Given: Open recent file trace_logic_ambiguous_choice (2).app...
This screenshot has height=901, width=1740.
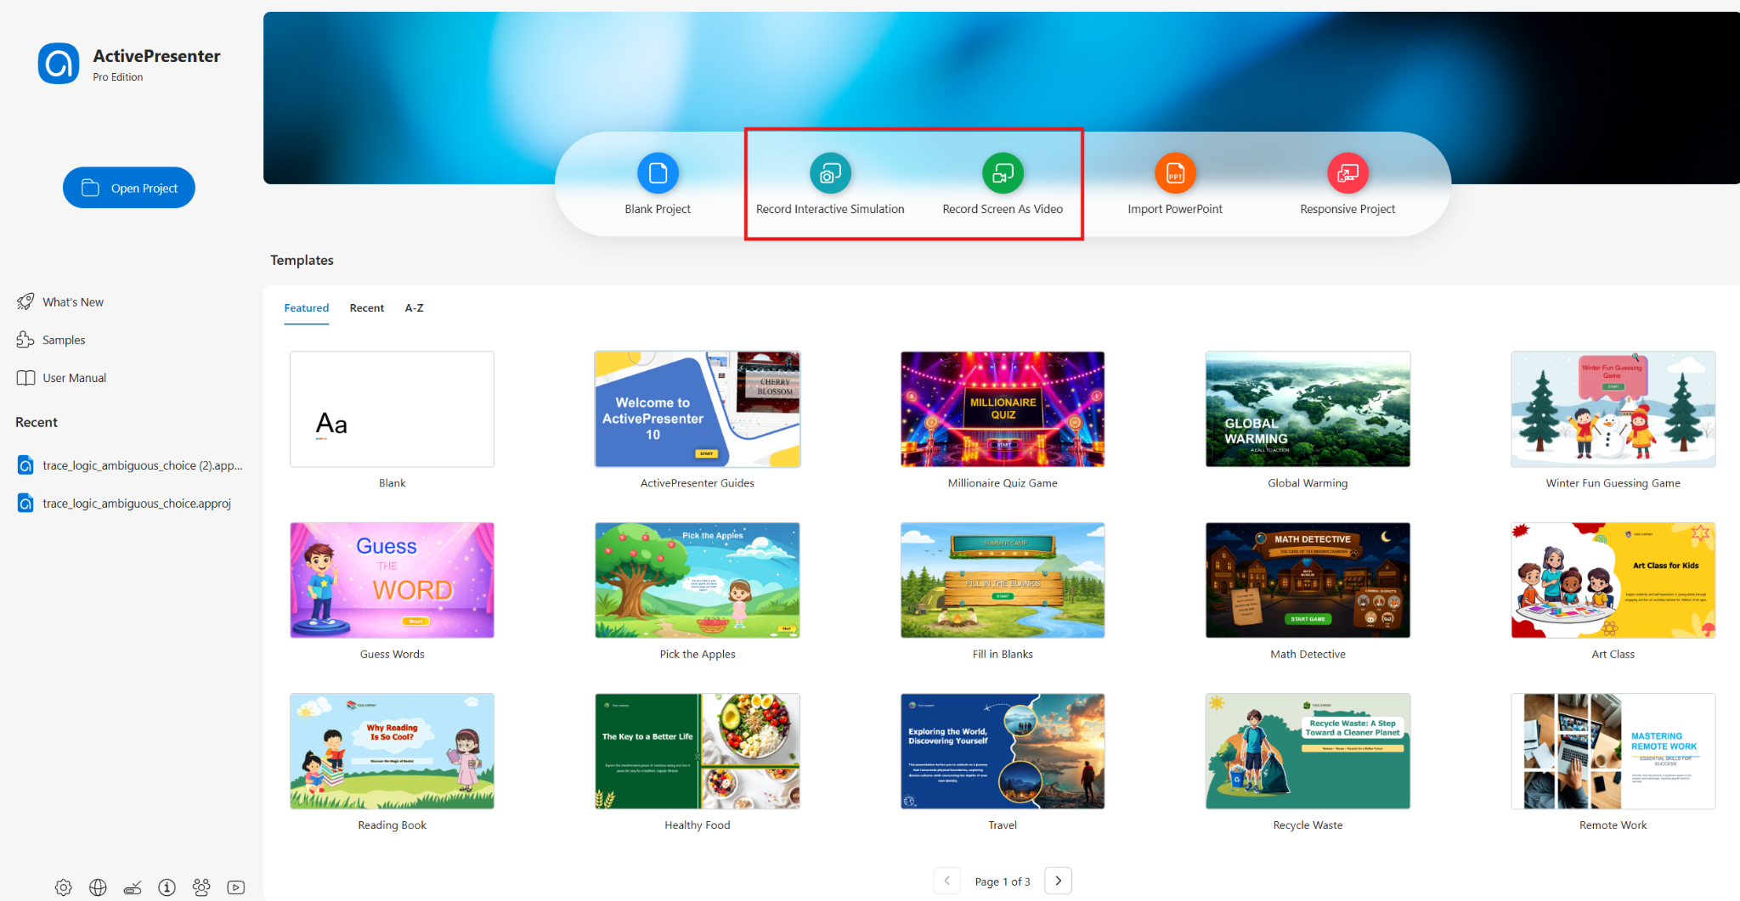Looking at the screenshot, I should pos(130,465).
